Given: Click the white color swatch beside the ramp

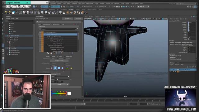Looking at the screenshot, I should (x=69, y=93).
